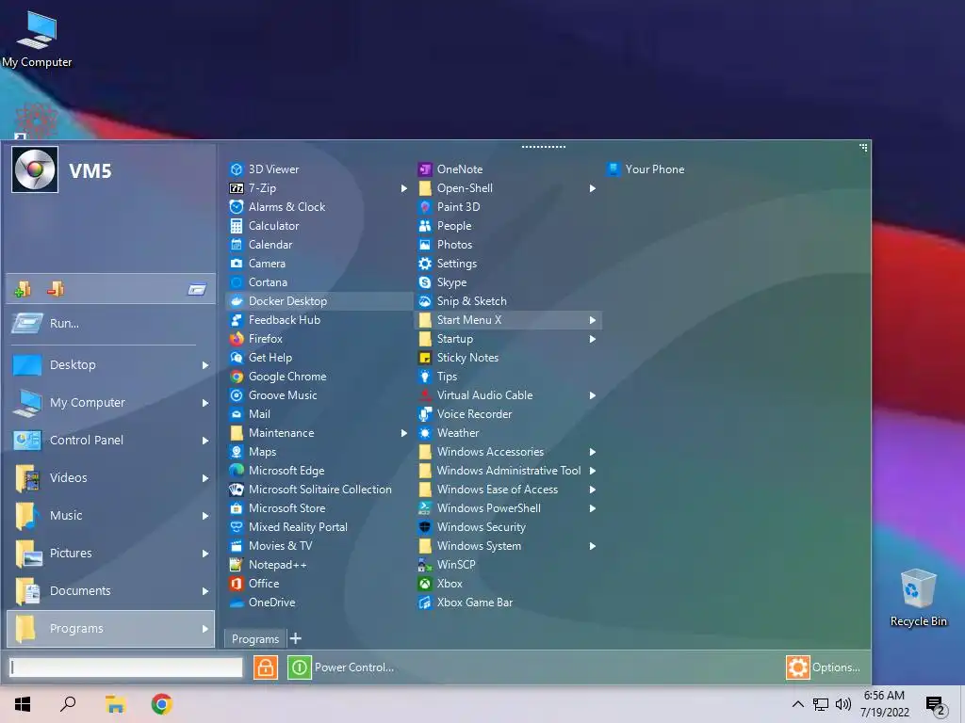Expand Windows System folder arrow
This screenshot has height=723, width=965.
592,546
